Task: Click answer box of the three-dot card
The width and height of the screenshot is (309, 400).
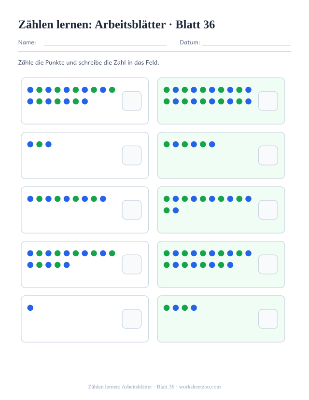Action: pos(132,155)
